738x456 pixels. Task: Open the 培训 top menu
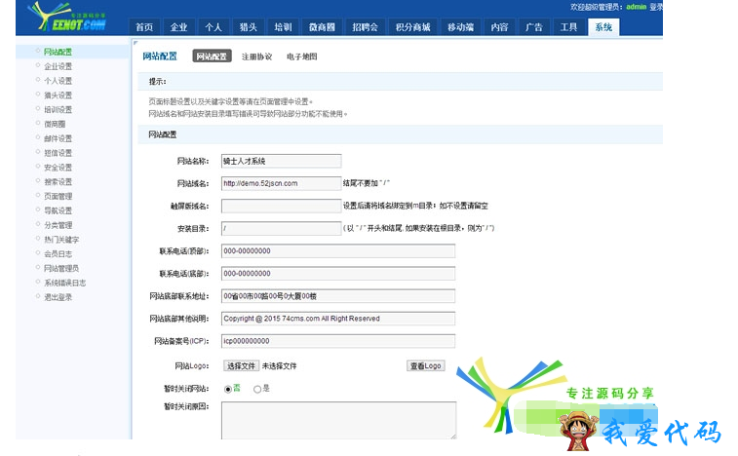tap(283, 27)
